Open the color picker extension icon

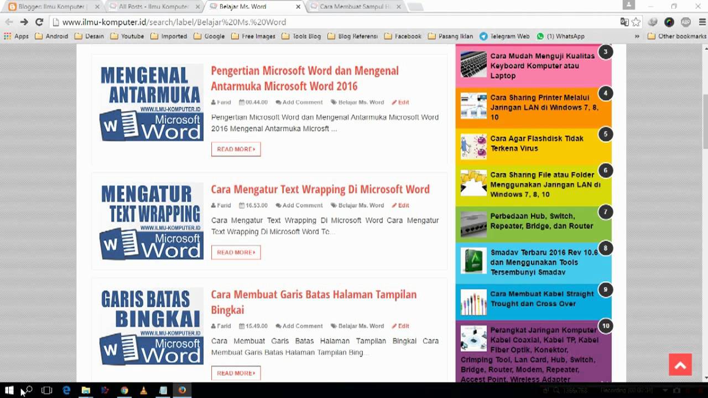pyautogui.click(x=669, y=22)
